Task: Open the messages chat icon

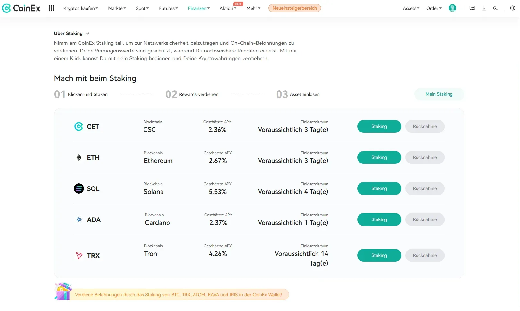Action: tap(472, 8)
